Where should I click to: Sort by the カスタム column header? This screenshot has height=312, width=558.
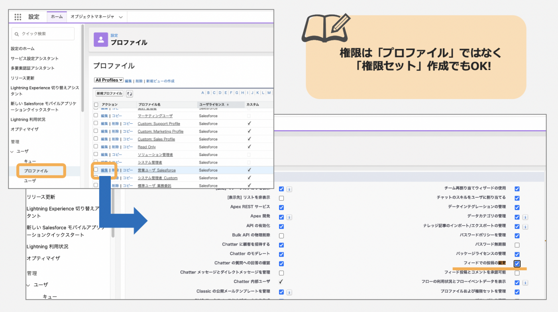click(x=253, y=105)
